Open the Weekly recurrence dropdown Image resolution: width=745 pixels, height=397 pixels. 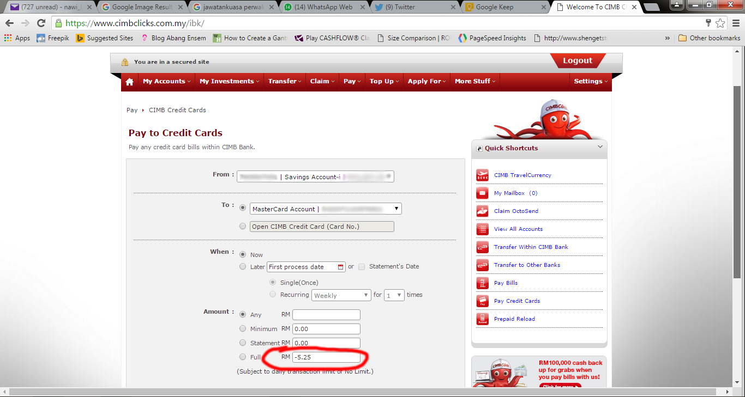click(x=341, y=295)
